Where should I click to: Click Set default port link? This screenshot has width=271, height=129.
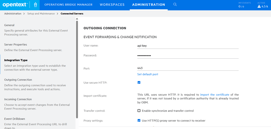point(148,74)
